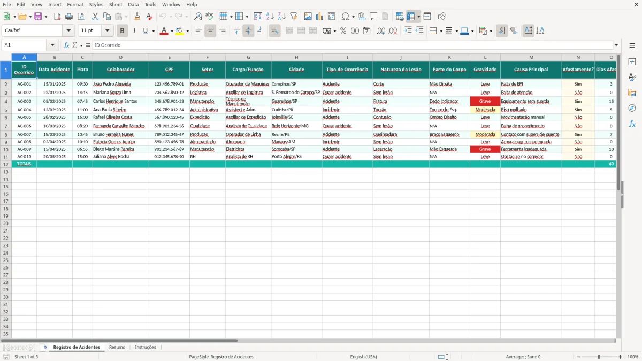Open the Styles menu
The image size is (642, 361).
96,4
